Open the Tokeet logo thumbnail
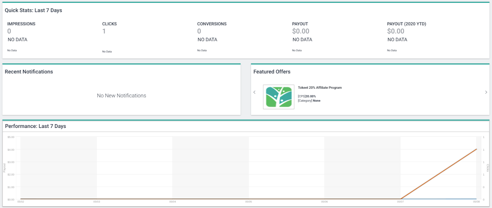The image size is (492, 208). click(x=279, y=97)
